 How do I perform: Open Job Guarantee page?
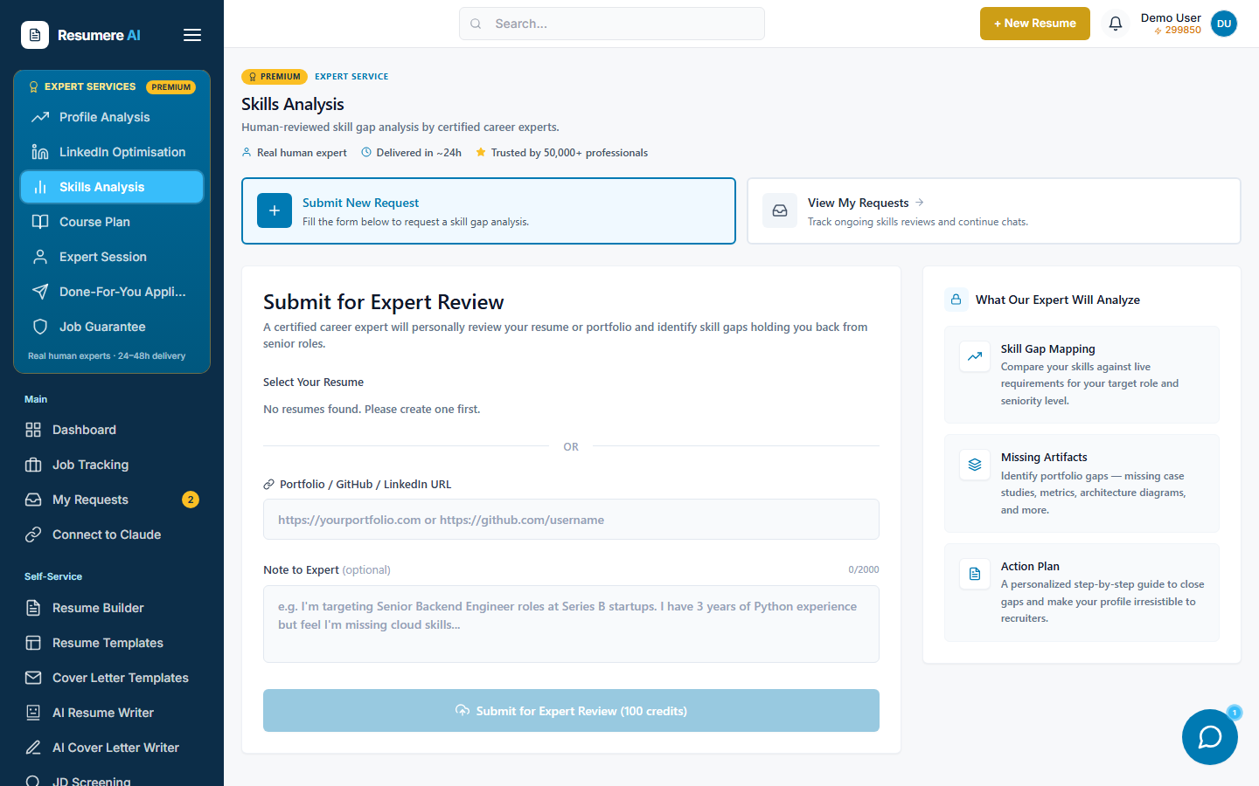click(112, 327)
